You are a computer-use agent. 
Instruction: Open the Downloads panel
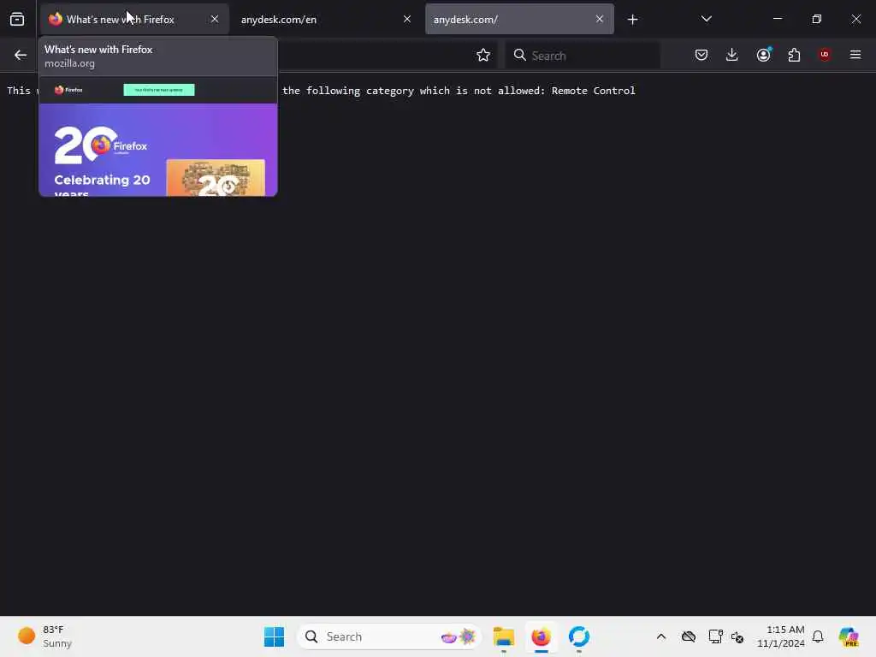click(732, 55)
